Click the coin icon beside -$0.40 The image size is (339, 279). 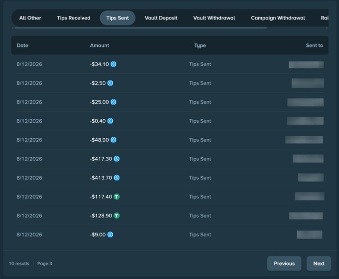110,121
